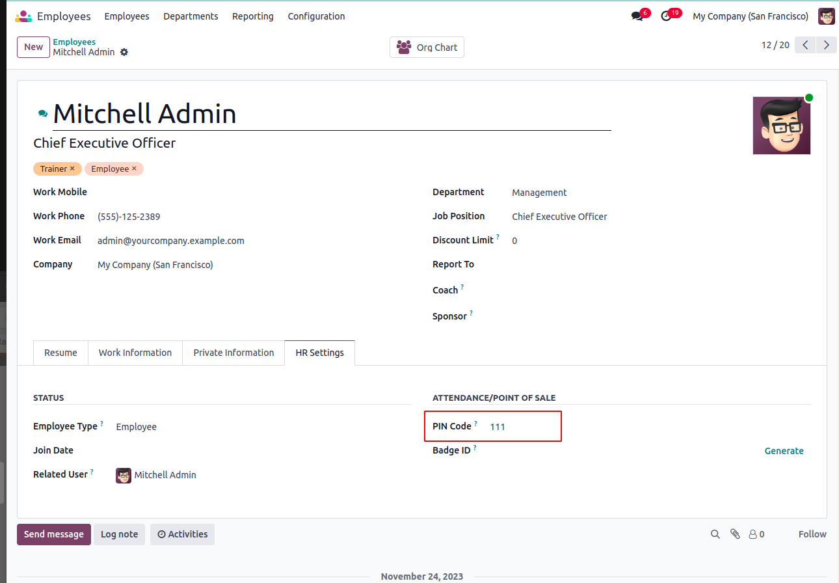Click the Generate badge ID link
Viewport: 839px width, 583px height.
(784, 451)
